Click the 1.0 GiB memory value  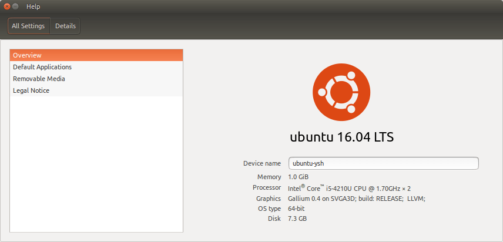(299, 177)
